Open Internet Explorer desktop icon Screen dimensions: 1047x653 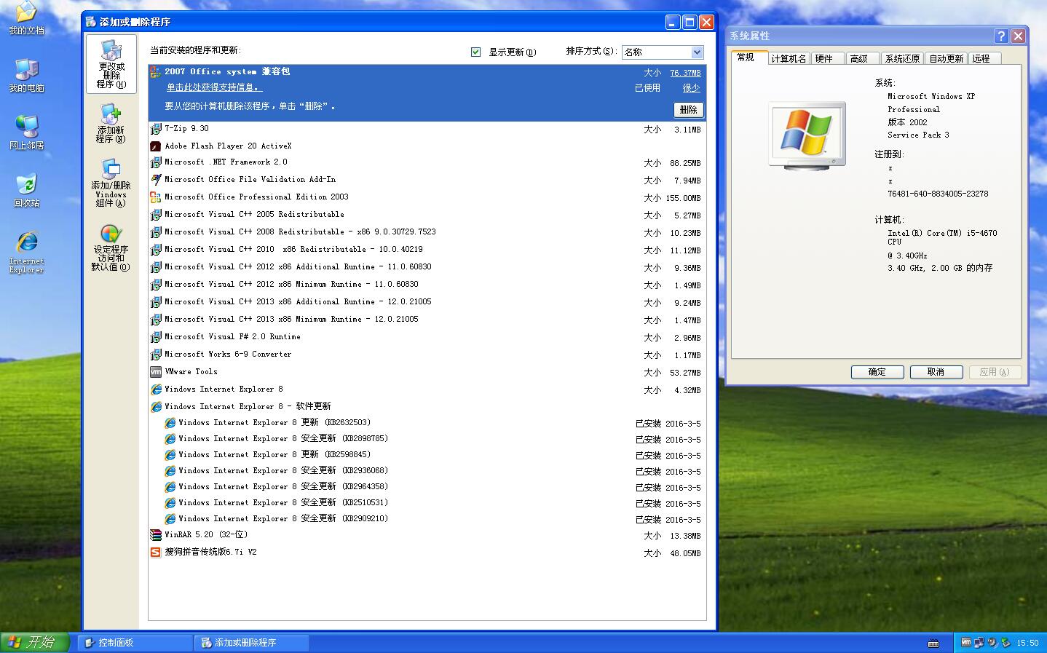(x=26, y=252)
